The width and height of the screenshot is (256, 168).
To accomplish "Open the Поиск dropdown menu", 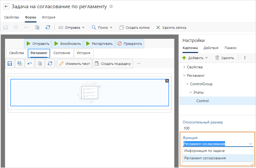I will (102, 27).
